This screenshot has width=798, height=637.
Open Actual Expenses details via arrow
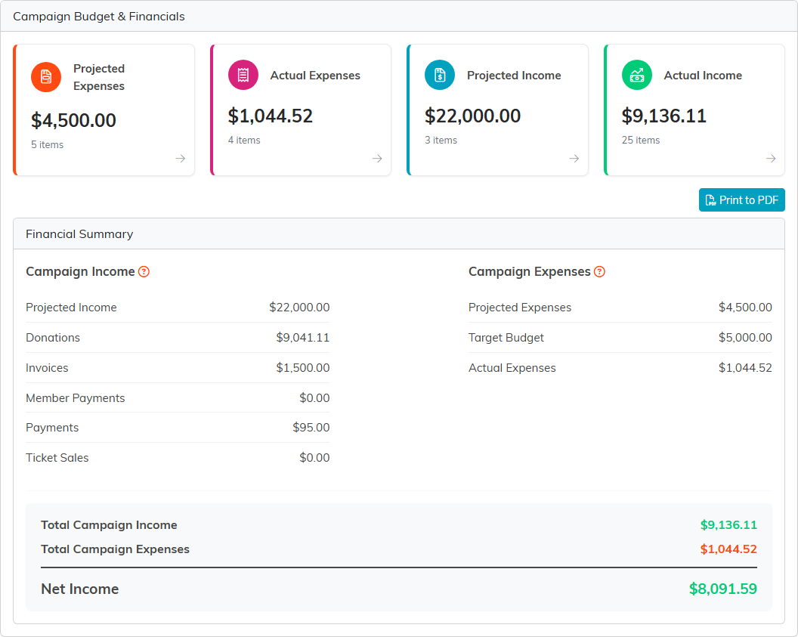tap(377, 158)
